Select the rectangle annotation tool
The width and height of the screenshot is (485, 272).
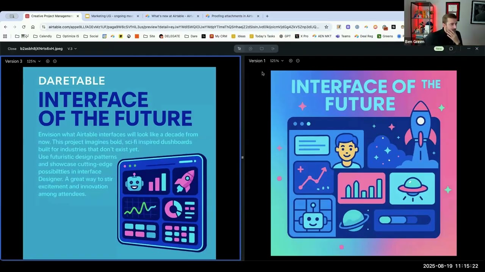[261, 49]
